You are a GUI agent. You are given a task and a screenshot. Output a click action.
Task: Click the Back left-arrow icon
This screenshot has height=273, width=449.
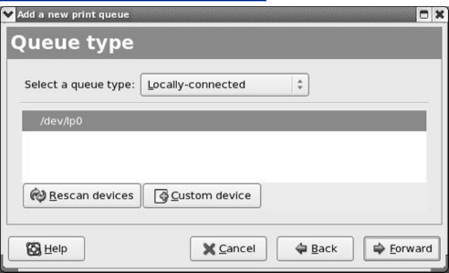click(301, 249)
